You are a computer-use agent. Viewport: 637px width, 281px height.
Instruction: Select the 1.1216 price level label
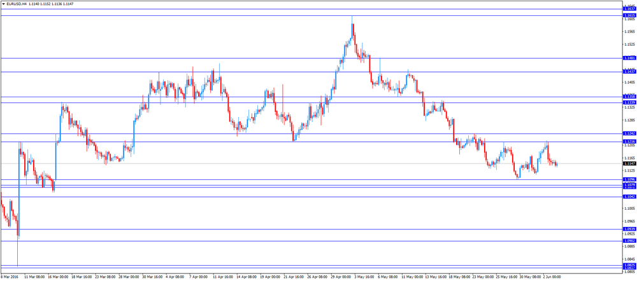pyautogui.click(x=629, y=142)
